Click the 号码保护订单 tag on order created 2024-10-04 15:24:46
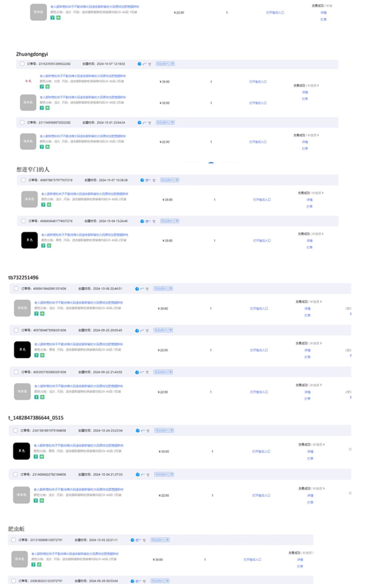377x584 pixels. [x=170, y=221]
